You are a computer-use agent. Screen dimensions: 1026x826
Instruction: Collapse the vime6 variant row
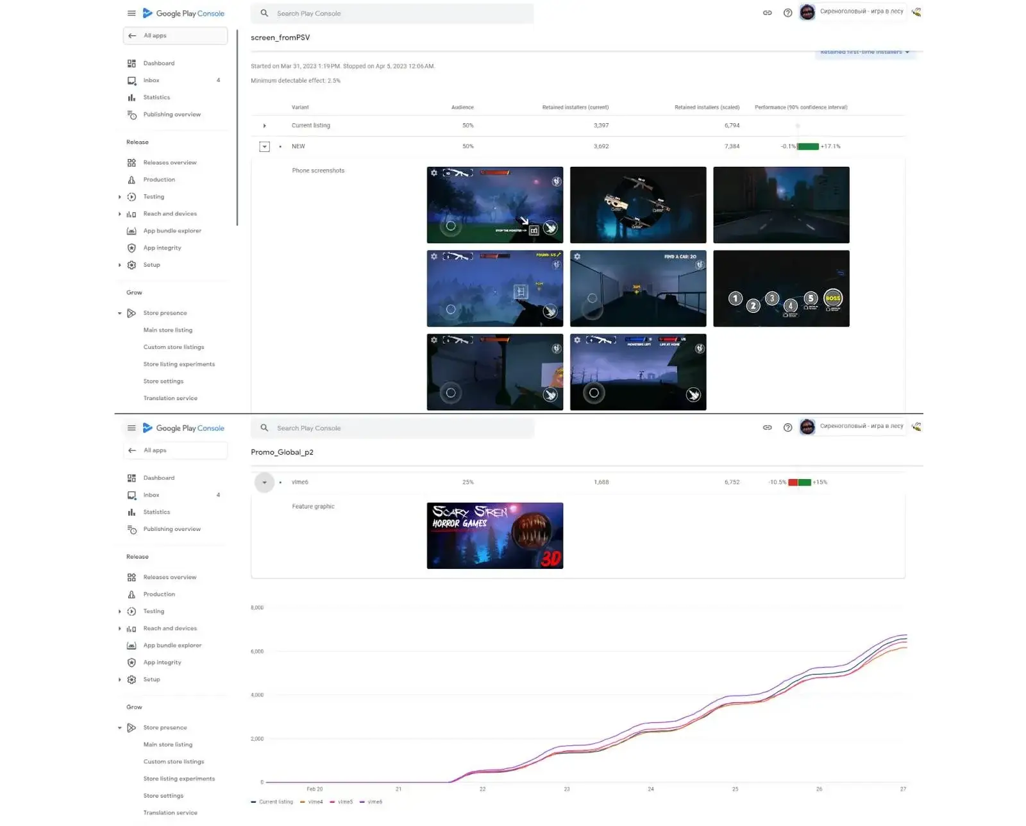click(x=264, y=482)
